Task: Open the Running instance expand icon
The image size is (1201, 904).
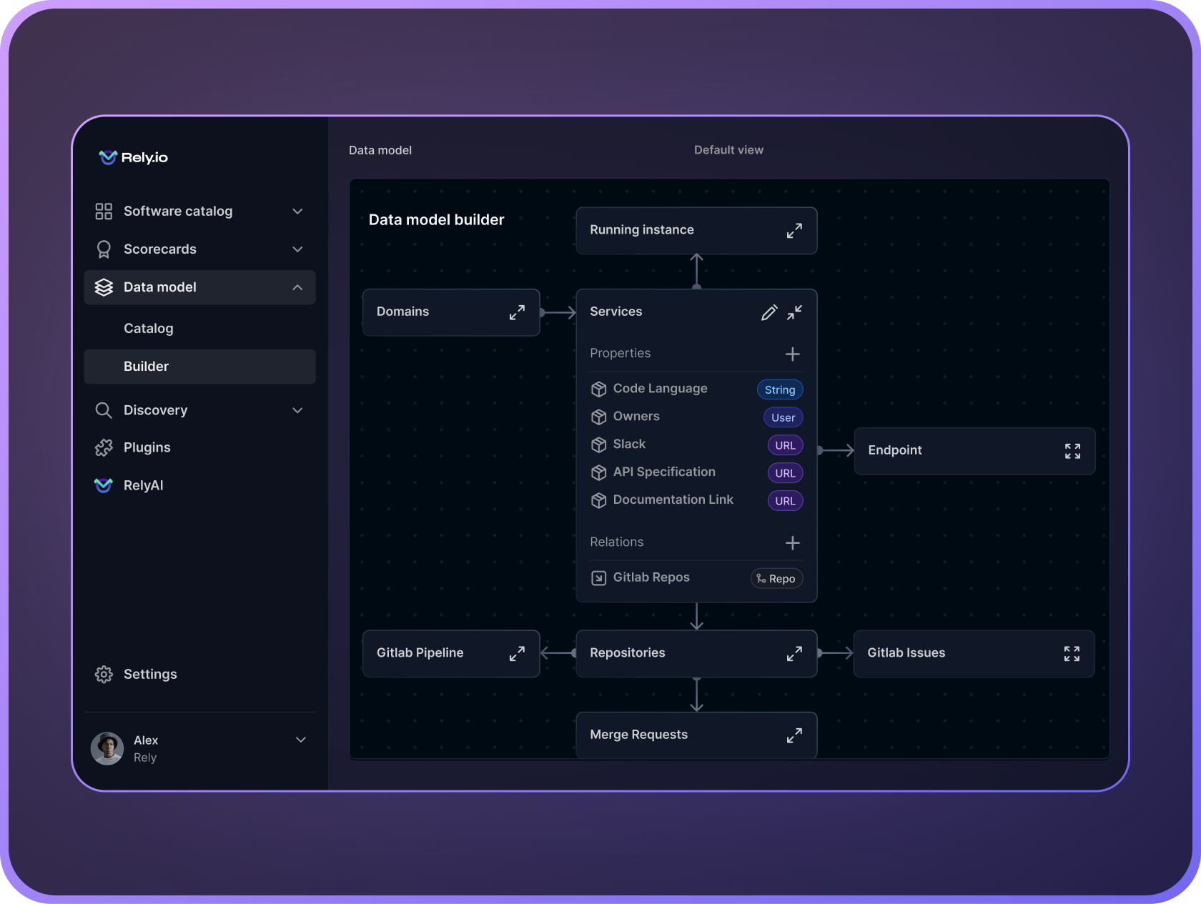Action: pyautogui.click(x=794, y=230)
